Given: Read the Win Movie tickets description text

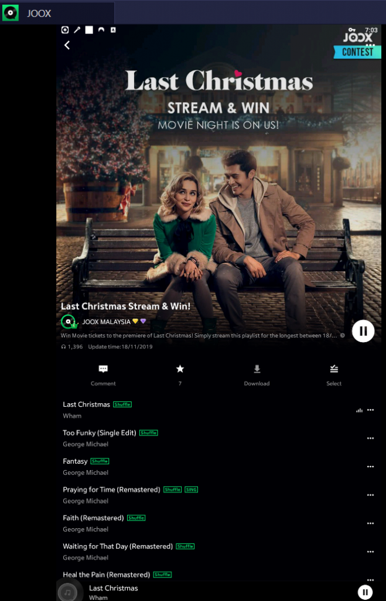Looking at the screenshot, I should [199, 335].
